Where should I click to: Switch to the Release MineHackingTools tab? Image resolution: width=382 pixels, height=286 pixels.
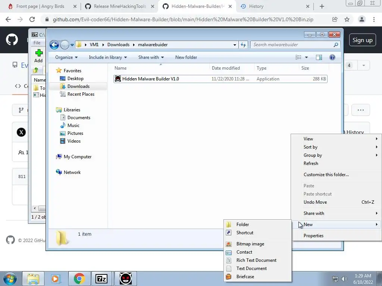tap(120, 6)
